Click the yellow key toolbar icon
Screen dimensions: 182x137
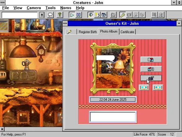coord(122,15)
